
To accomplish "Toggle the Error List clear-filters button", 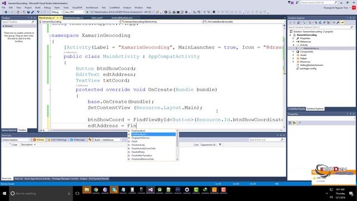I will (90, 140).
